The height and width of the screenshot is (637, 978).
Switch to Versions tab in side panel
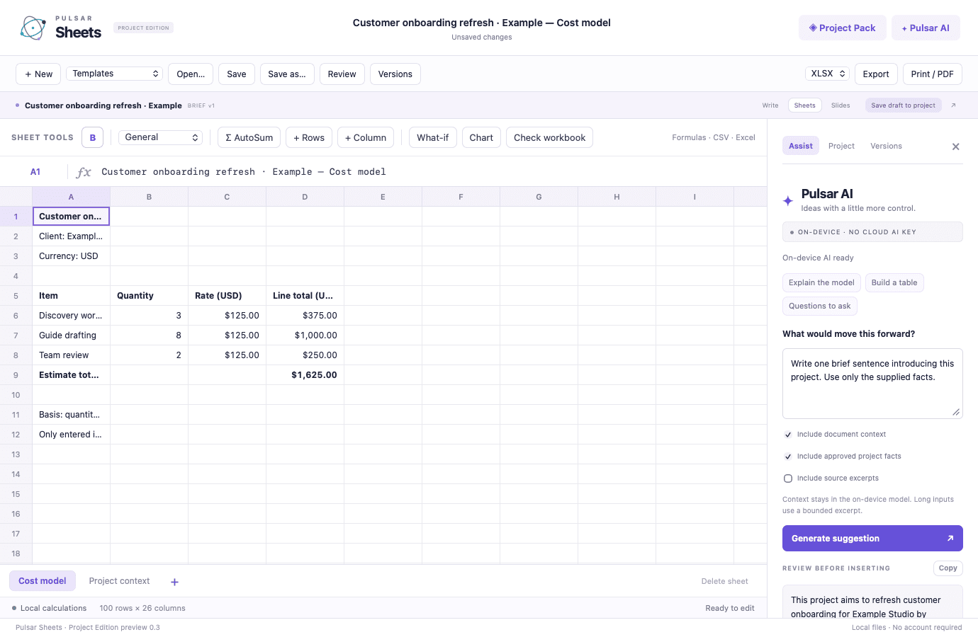pyautogui.click(x=886, y=146)
